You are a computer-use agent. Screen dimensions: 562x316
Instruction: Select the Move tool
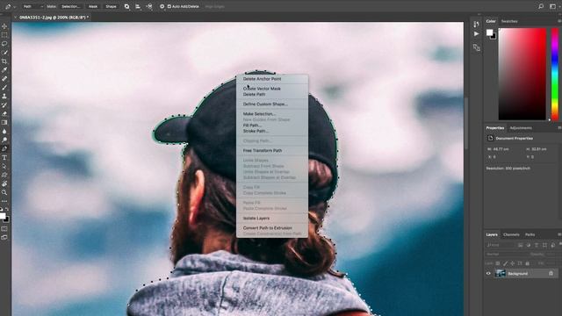[x=4, y=26]
